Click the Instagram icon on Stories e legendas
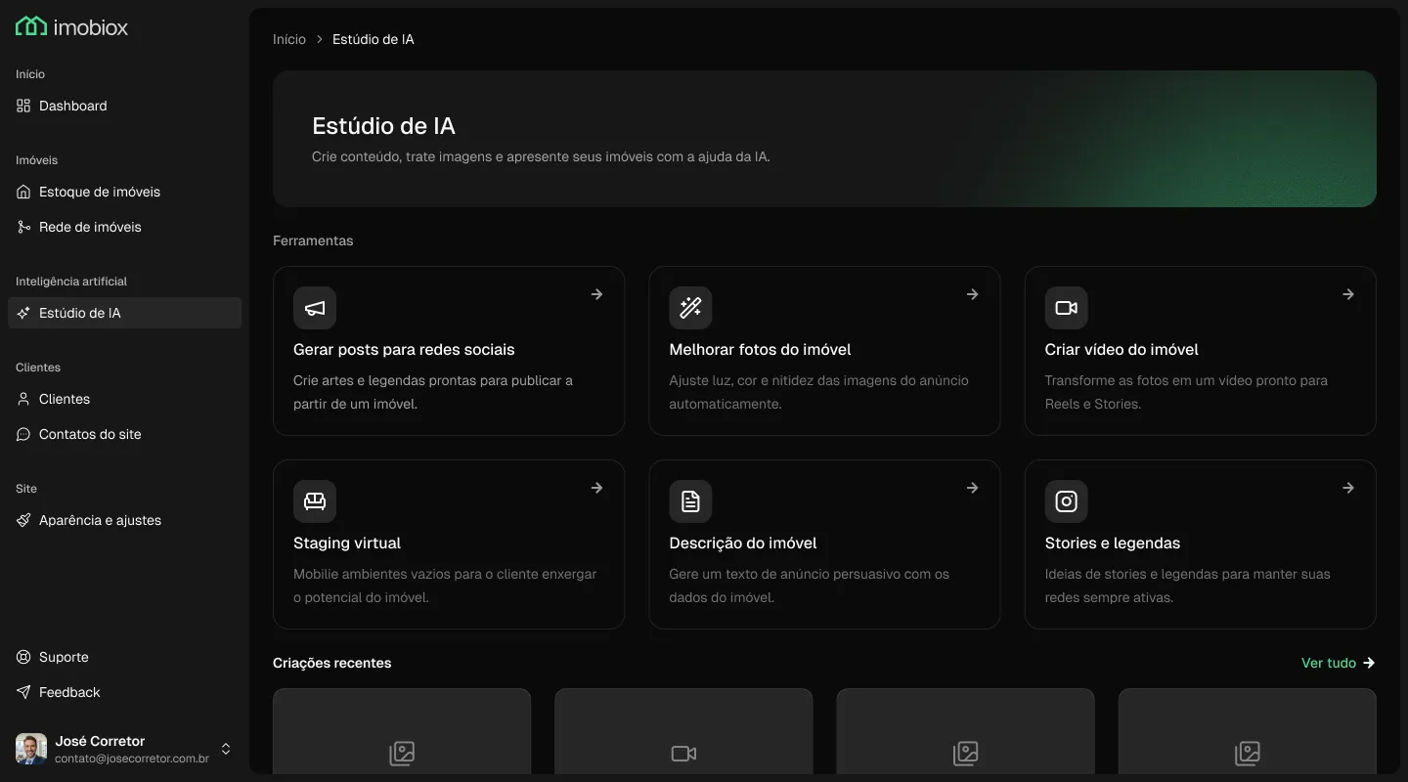 pyautogui.click(x=1066, y=501)
